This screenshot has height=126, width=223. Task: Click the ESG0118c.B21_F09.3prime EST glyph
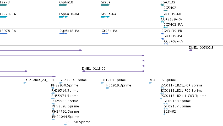coord(162,93)
